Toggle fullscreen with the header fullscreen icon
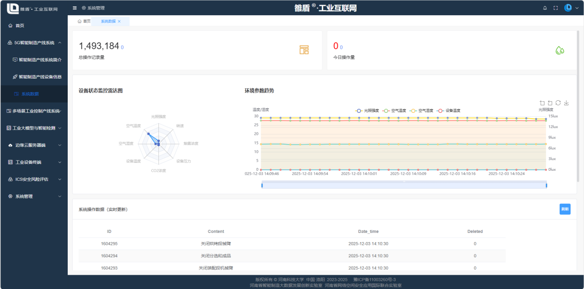This screenshot has height=289, width=584. (x=555, y=7)
